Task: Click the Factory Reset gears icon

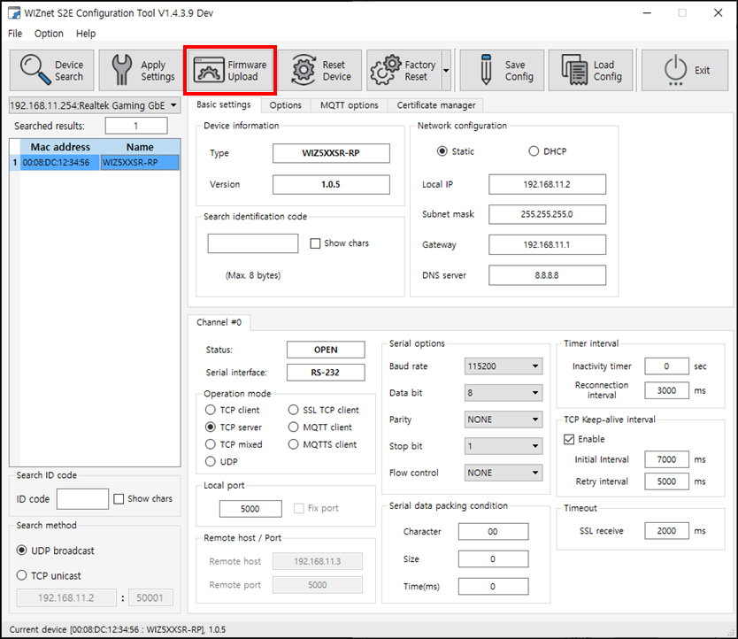Action: tap(386, 70)
